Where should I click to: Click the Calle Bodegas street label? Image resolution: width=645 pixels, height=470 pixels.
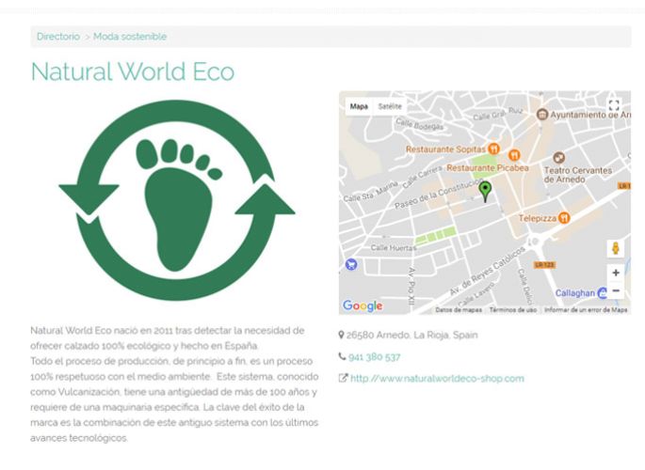pos(420,124)
